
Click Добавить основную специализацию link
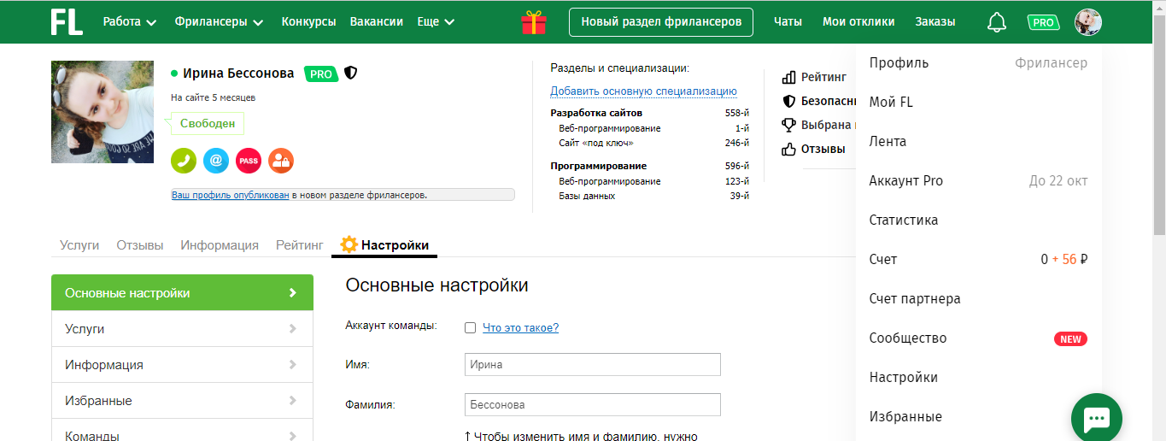643,91
